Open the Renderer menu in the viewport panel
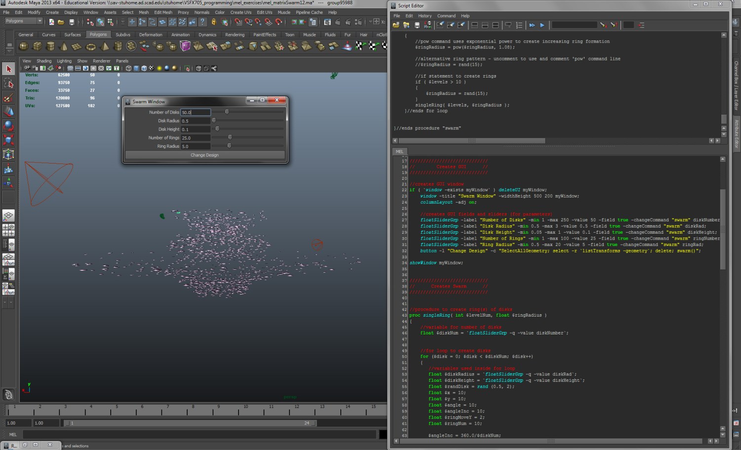 (102, 61)
